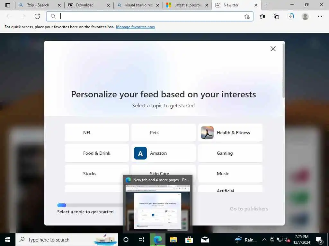Click the search magnifier in address bar
Screen dimensions: 329x246
click(53, 16)
